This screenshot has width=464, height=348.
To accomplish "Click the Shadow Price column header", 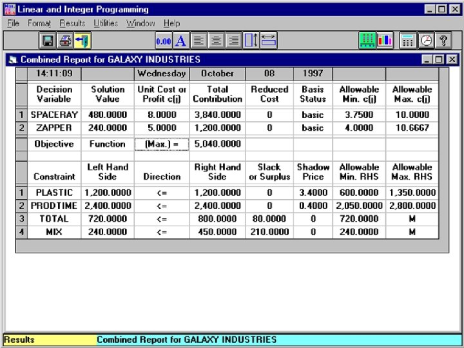I will click(x=313, y=172).
